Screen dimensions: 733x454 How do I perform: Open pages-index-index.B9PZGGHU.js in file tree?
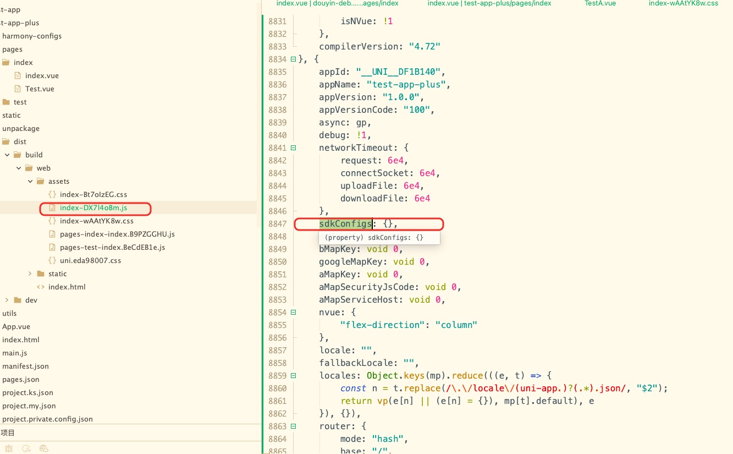[x=117, y=234]
